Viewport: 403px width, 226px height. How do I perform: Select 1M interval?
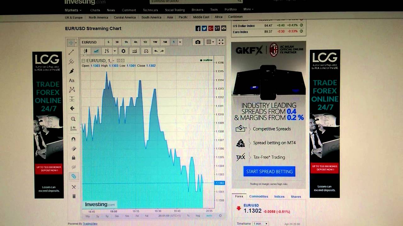(165, 42)
